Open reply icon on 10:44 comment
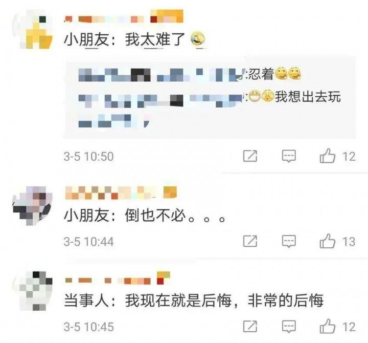 coord(289,242)
